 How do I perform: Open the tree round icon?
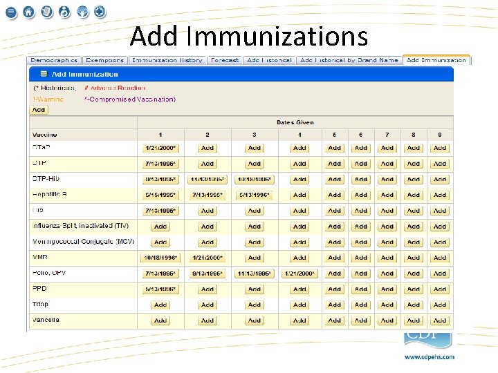(83, 12)
